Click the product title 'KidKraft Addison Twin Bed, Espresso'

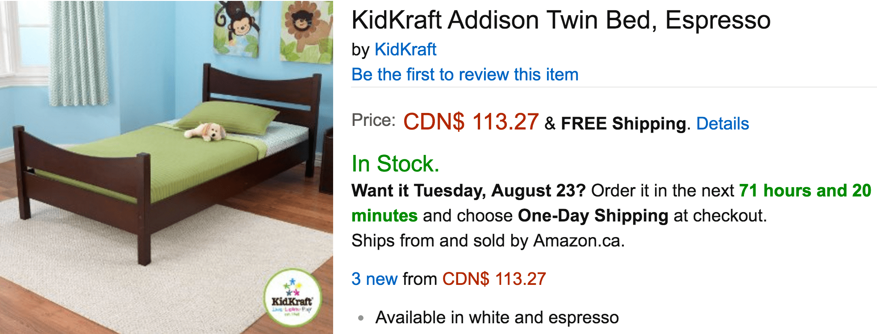pos(561,20)
